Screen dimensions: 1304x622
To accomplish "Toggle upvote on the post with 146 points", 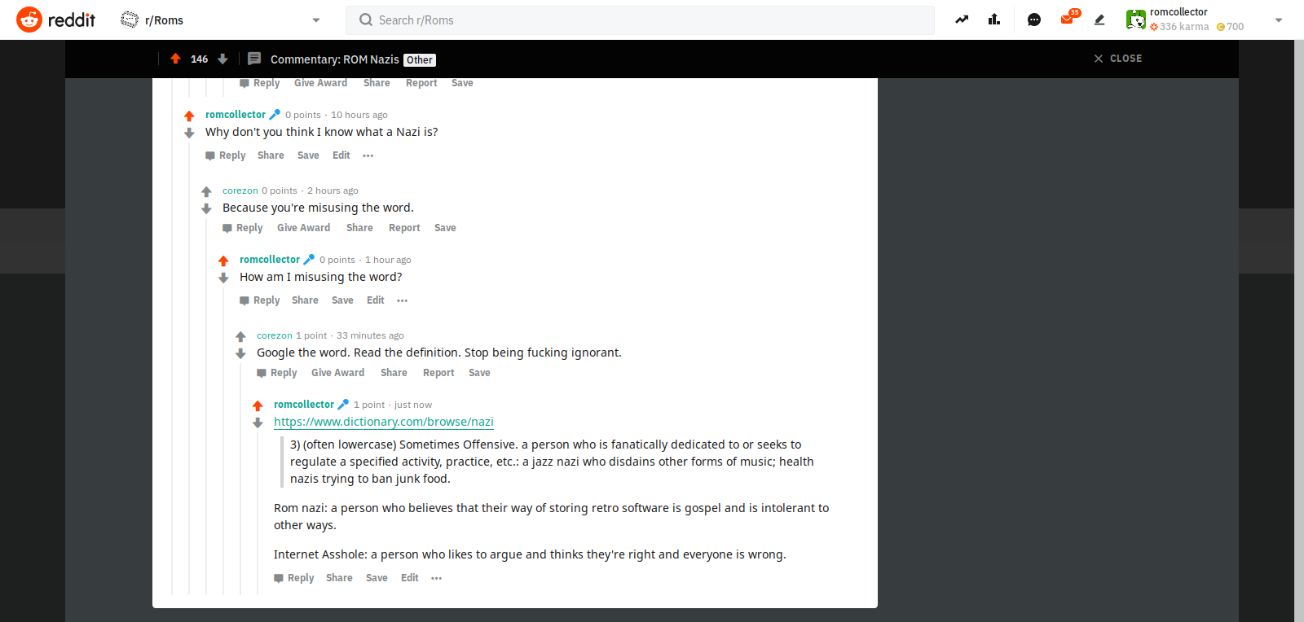I will coord(175,59).
